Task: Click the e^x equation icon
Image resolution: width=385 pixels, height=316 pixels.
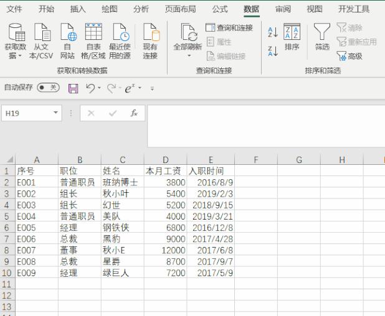Action: point(130,88)
